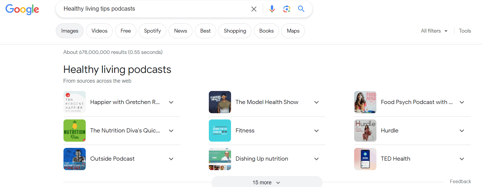The height and width of the screenshot is (187, 482).
Task: Open the Dishing Up nutrition thumbnail
Action: [x=220, y=159]
